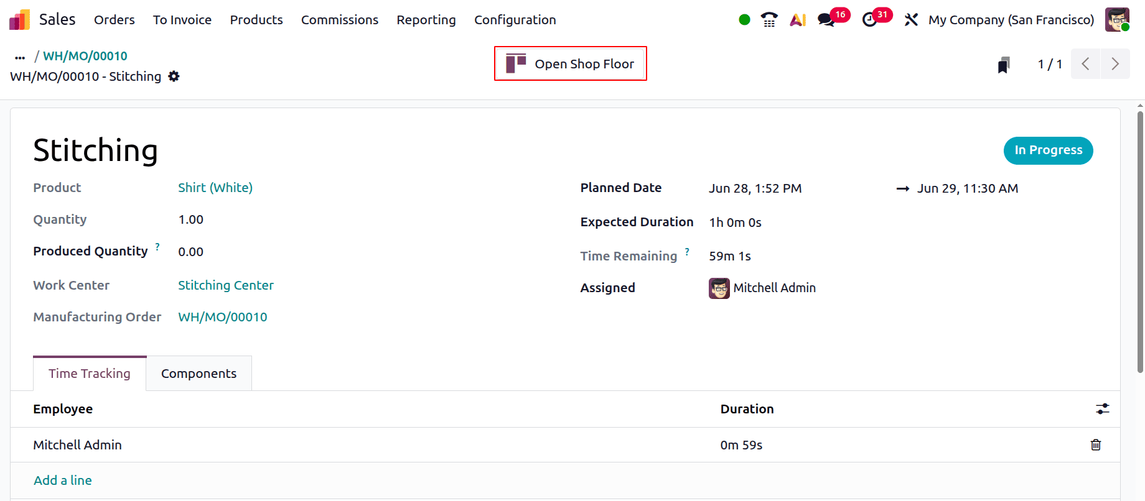Click Produced Quantity help question mark
This screenshot has height=501, width=1145.
[x=157, y=247]
